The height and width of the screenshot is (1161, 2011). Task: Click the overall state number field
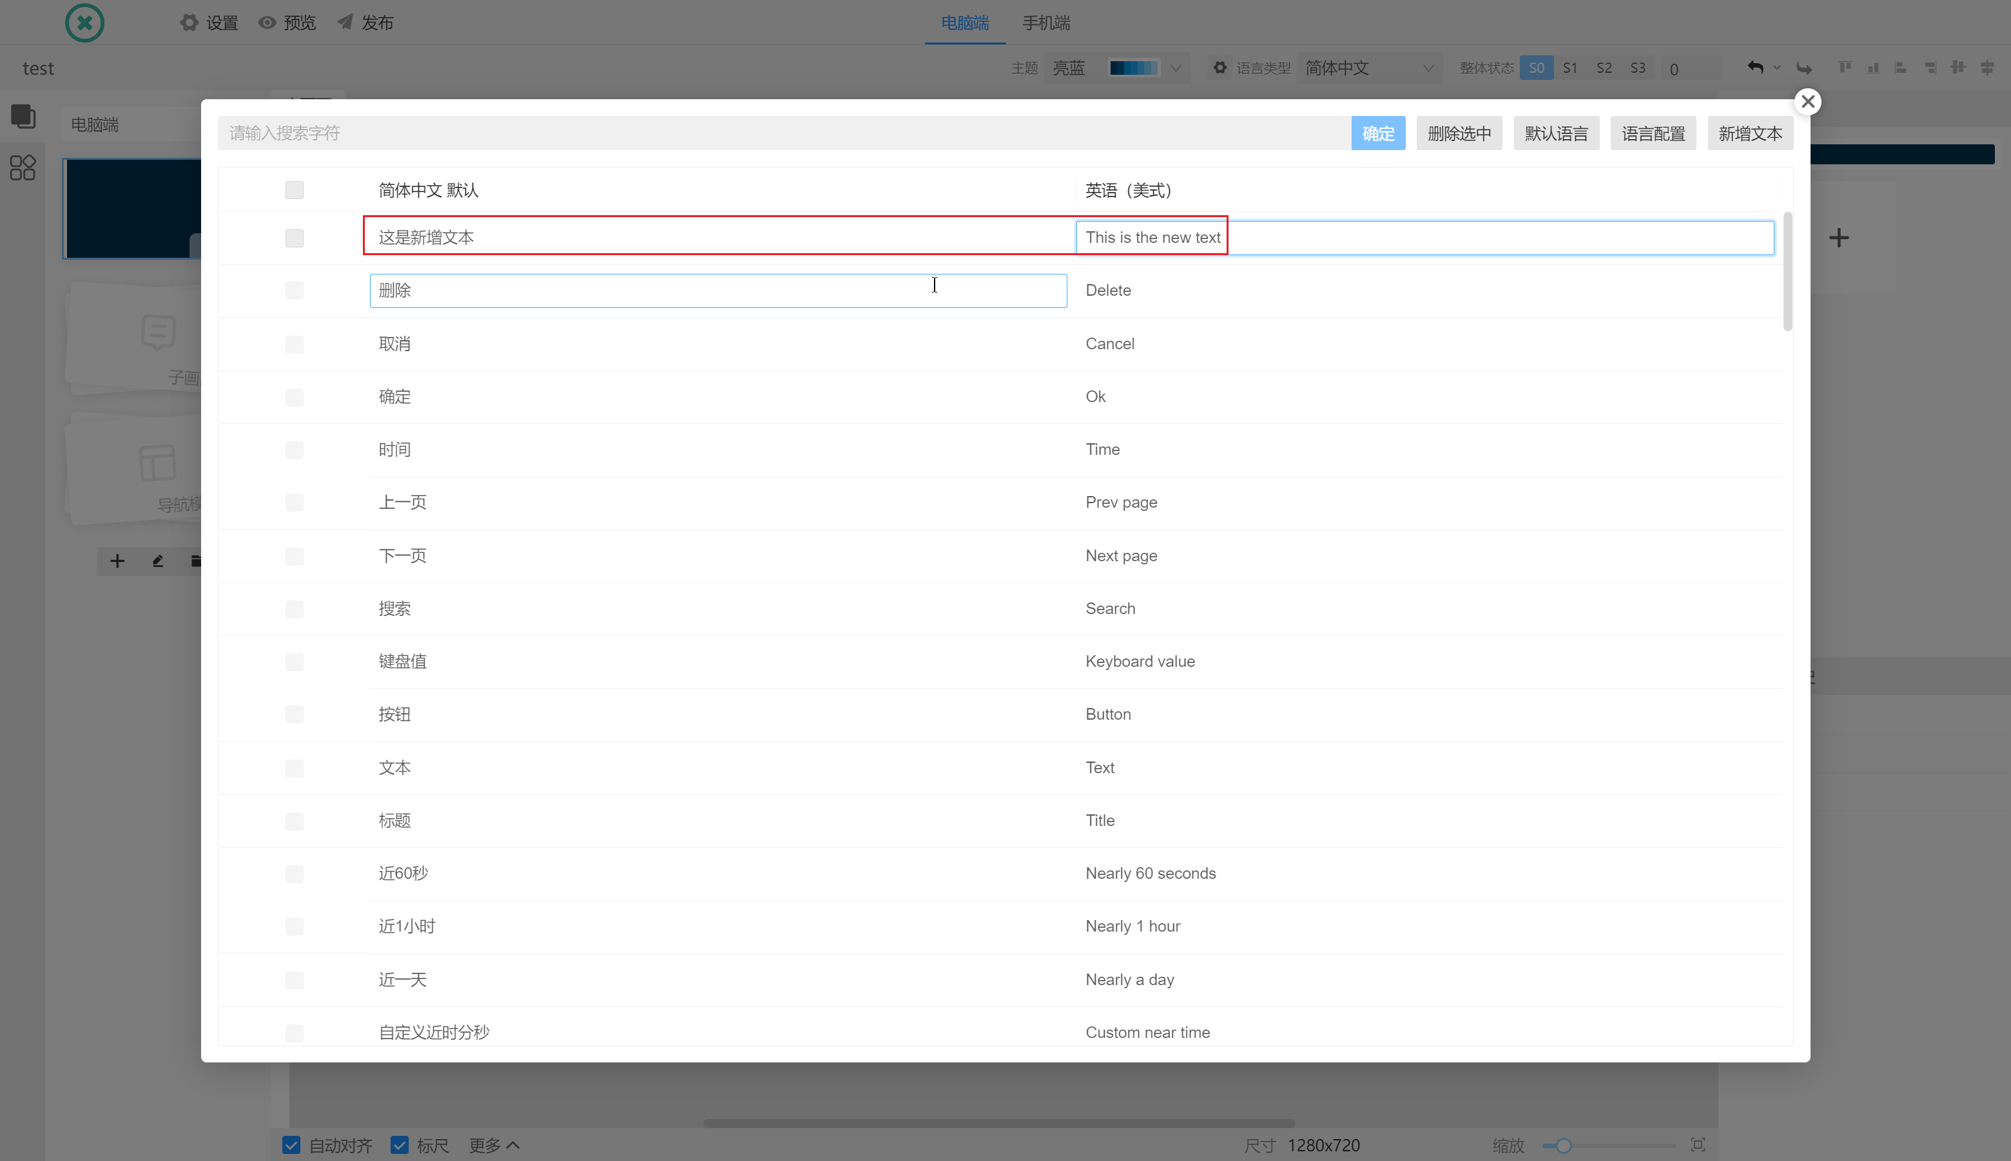[1691, 68]
